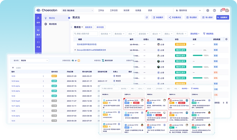
Task: Open table column settings gear icon
Action: pos(226,39)
